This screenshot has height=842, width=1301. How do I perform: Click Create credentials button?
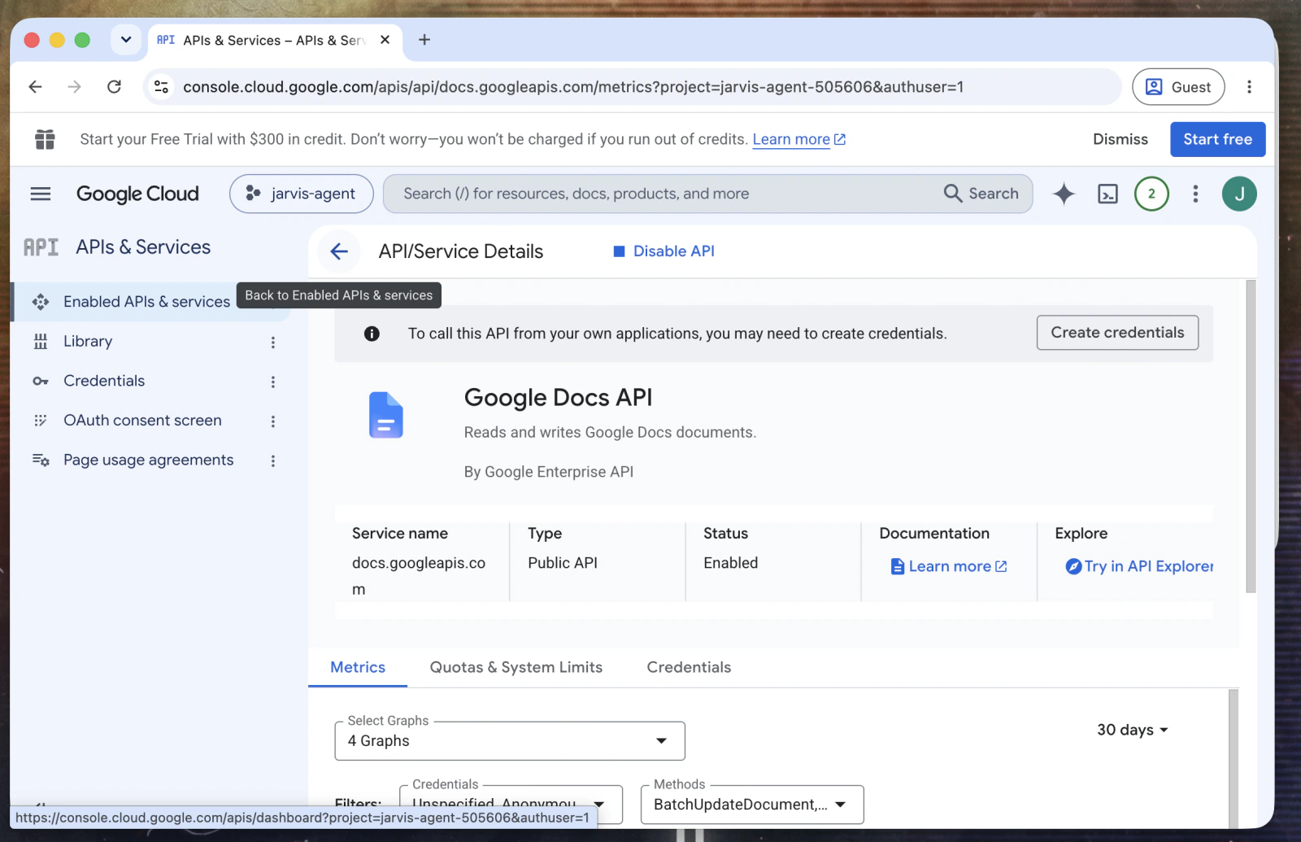coord(1117,333)
